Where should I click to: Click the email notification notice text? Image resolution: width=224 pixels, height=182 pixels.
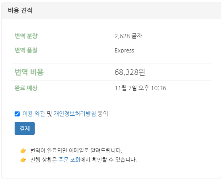pos(76,150)
